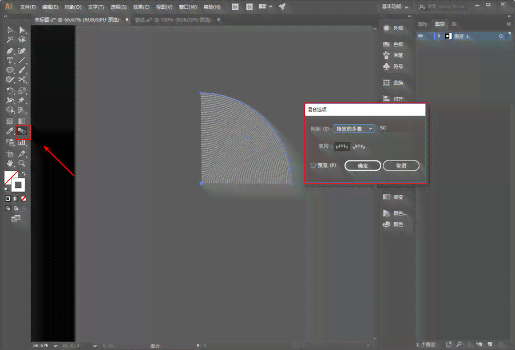Select the Column Graph tool

[x=22, y=143]
